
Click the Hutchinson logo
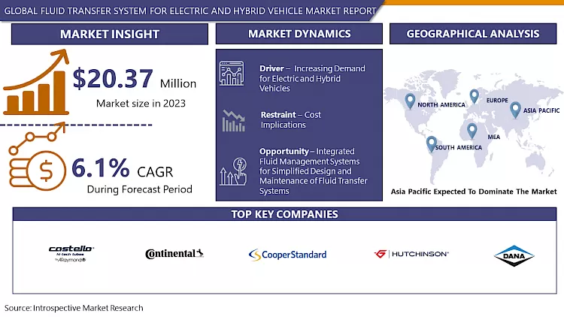(411, 254)
